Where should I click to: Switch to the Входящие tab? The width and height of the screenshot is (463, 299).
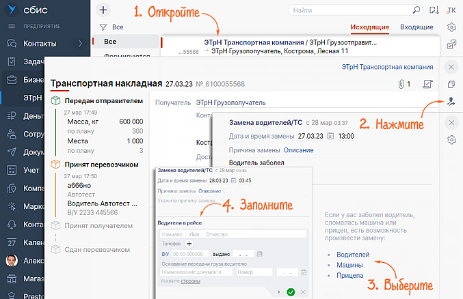point(416,27)
